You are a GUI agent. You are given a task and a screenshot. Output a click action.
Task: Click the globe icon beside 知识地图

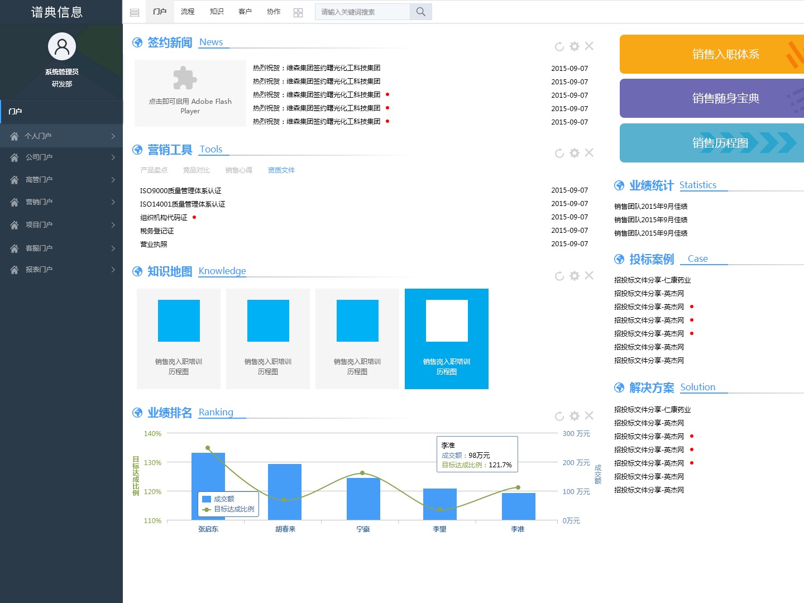coord(137,271)
